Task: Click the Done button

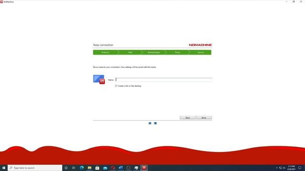Action: click(x=203, y=118)
